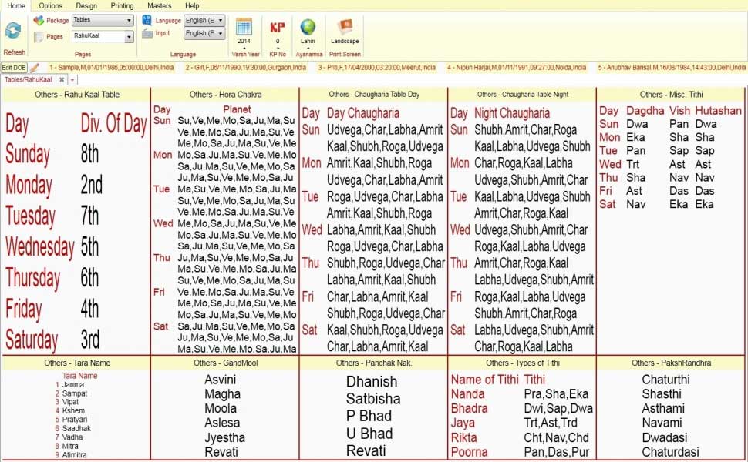
Task: Click the Others - PakshRandhra header
Action: point(671,363)
